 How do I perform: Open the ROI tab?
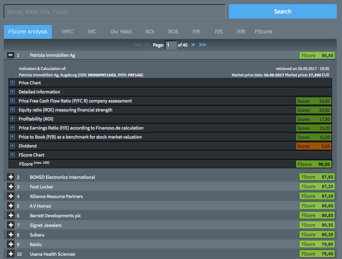coord(150,32)
